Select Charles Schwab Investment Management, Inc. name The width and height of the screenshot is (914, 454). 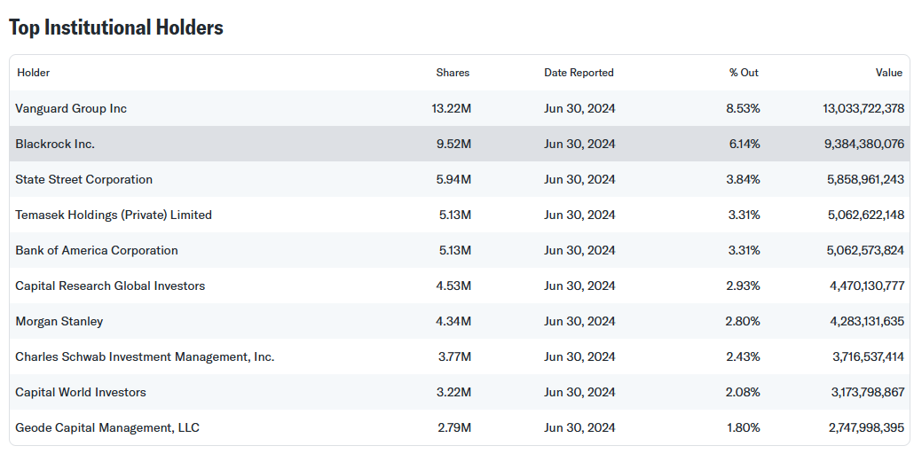pos(145,356)
